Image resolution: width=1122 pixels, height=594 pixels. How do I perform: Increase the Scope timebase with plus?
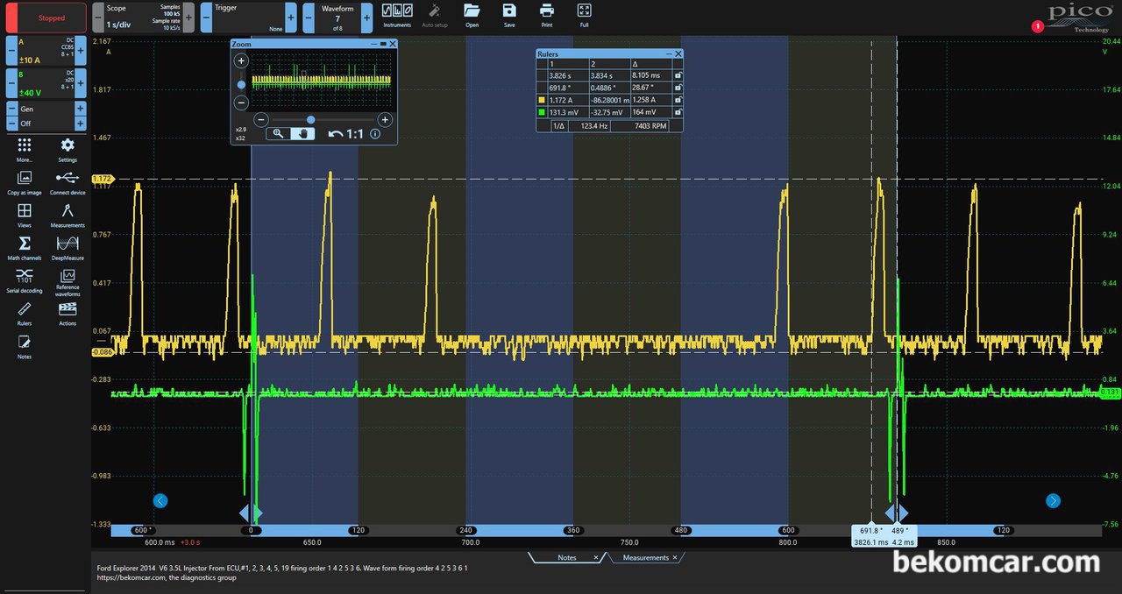pos(188,17)
